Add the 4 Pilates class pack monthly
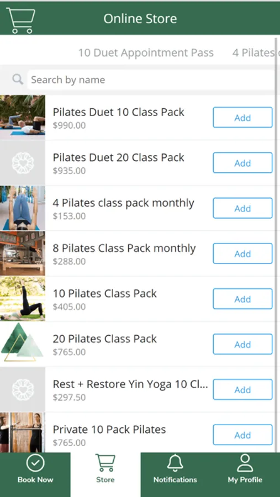280x497 pixels. (242, 208)
